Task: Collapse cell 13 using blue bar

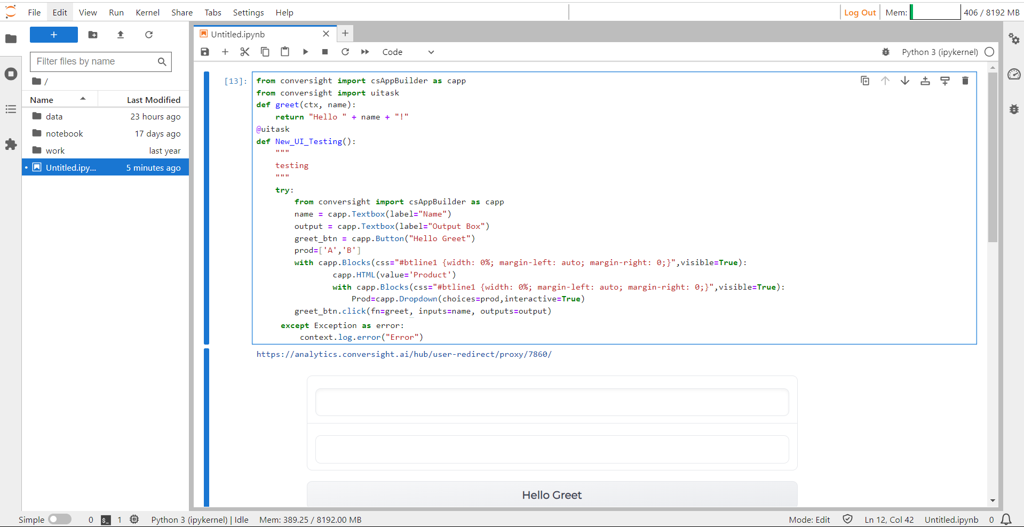Action: [x=207, y=207]
